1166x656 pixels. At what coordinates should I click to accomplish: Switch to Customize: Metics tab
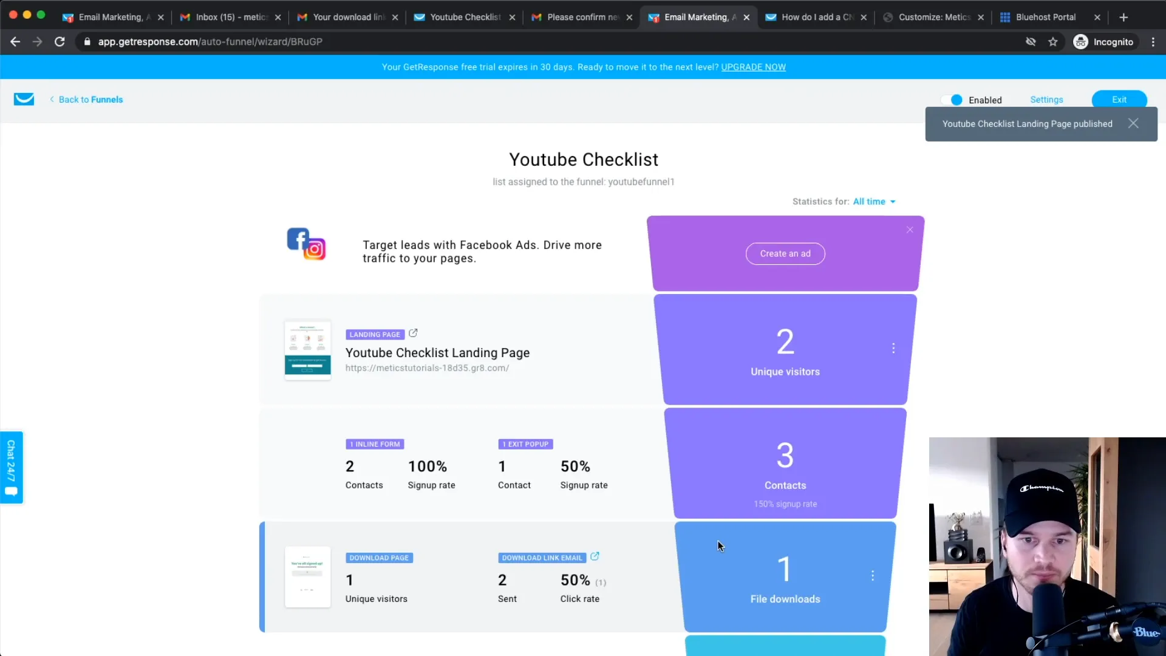point(934,17)
